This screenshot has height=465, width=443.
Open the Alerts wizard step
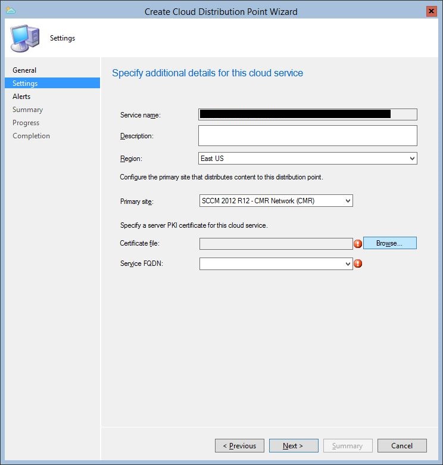coord(21,97)
